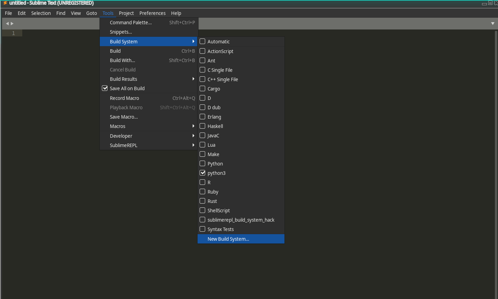Click New Build System... menu entry

tap(241, 239)
